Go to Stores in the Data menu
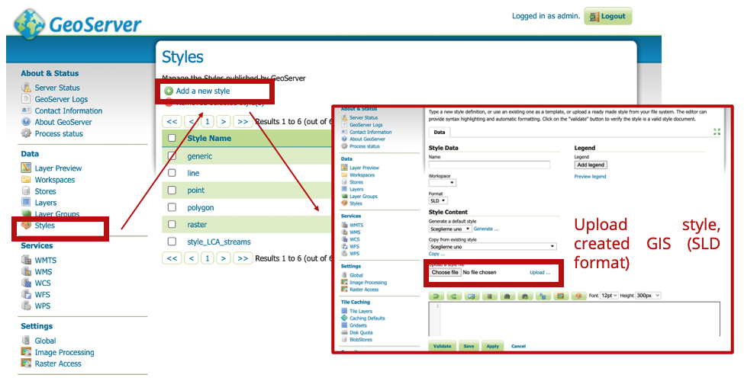Image resolution: width=744 pixels, height=381 pixels. click(x=46, y=191)
